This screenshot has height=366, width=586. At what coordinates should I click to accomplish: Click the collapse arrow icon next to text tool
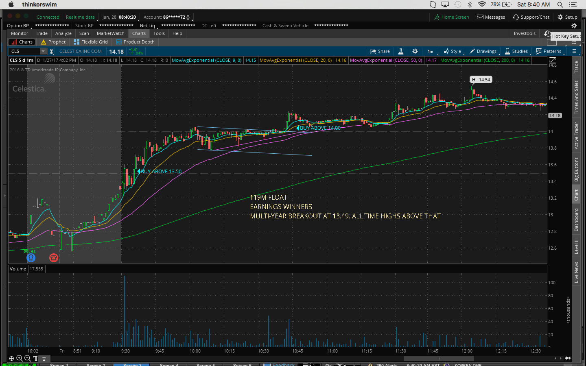[44, 359]
